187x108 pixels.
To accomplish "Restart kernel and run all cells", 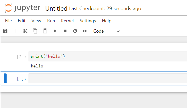I will tap(85, 31).
